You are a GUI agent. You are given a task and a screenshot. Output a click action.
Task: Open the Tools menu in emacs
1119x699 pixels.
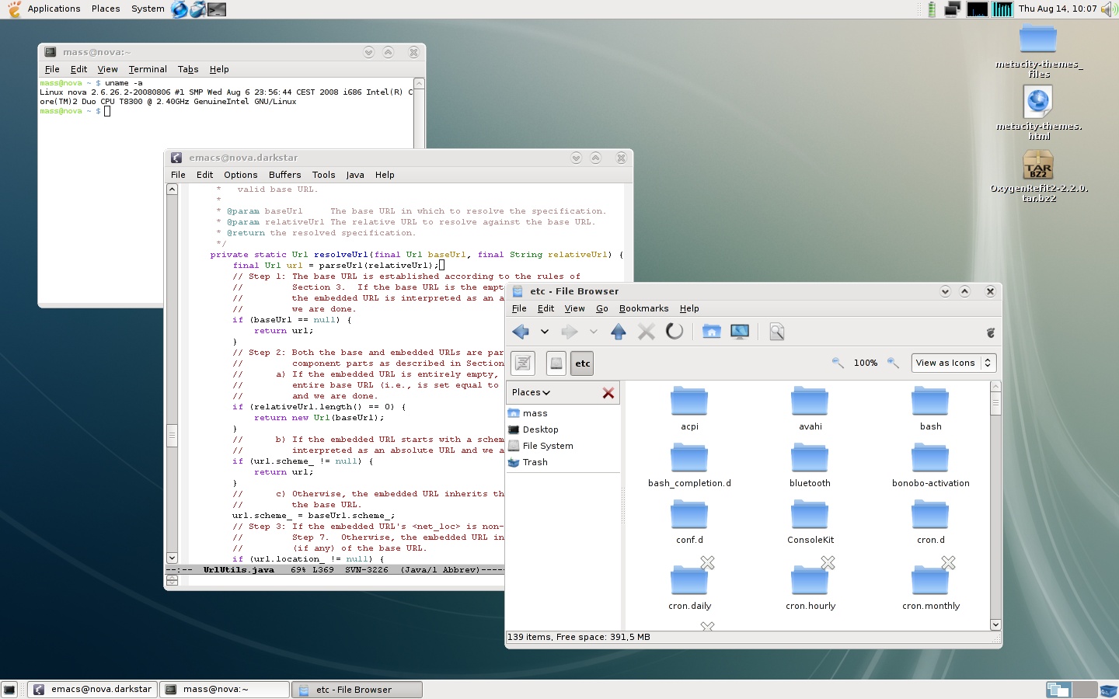pos(323,175)
